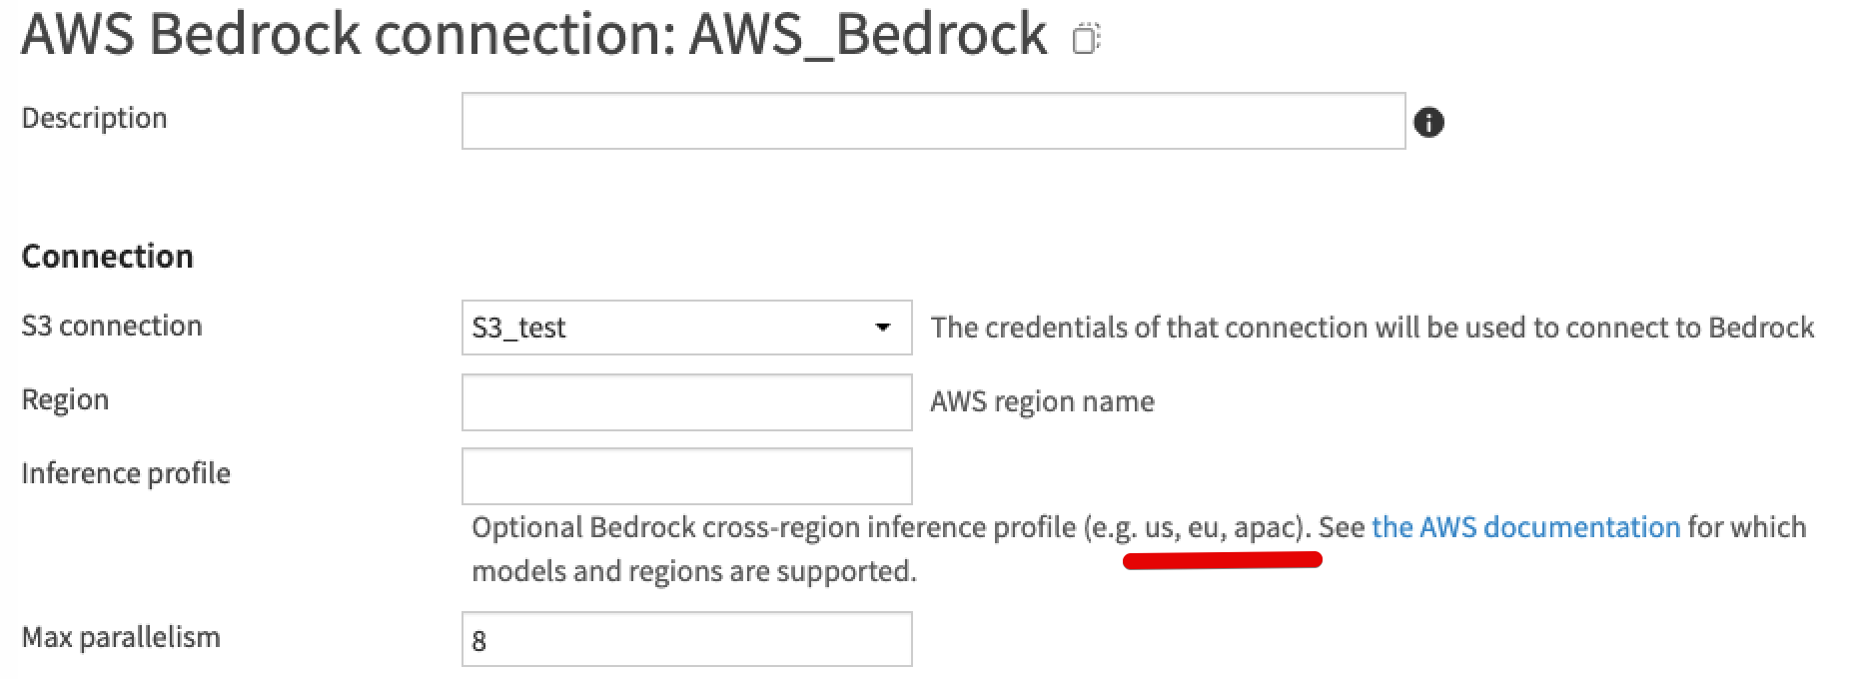Image resolution: width=1864 pixels, height=679 pixels.
Task: Click the Description label text
Action: (x=93, y=118)
